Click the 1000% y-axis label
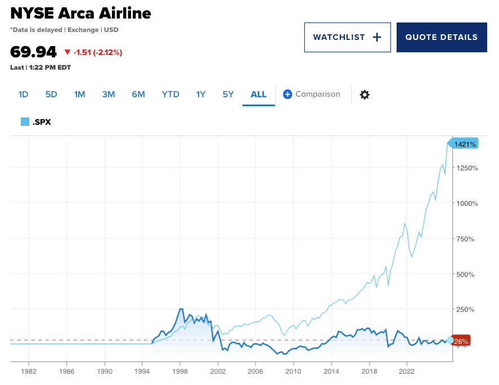 click(x=467, y=203)
